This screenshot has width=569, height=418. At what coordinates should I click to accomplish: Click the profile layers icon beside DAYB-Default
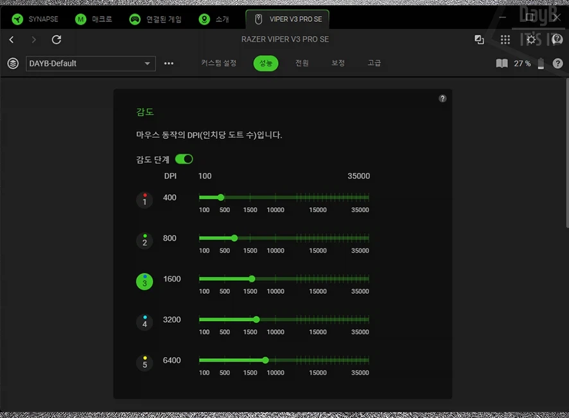click(12, 64)
